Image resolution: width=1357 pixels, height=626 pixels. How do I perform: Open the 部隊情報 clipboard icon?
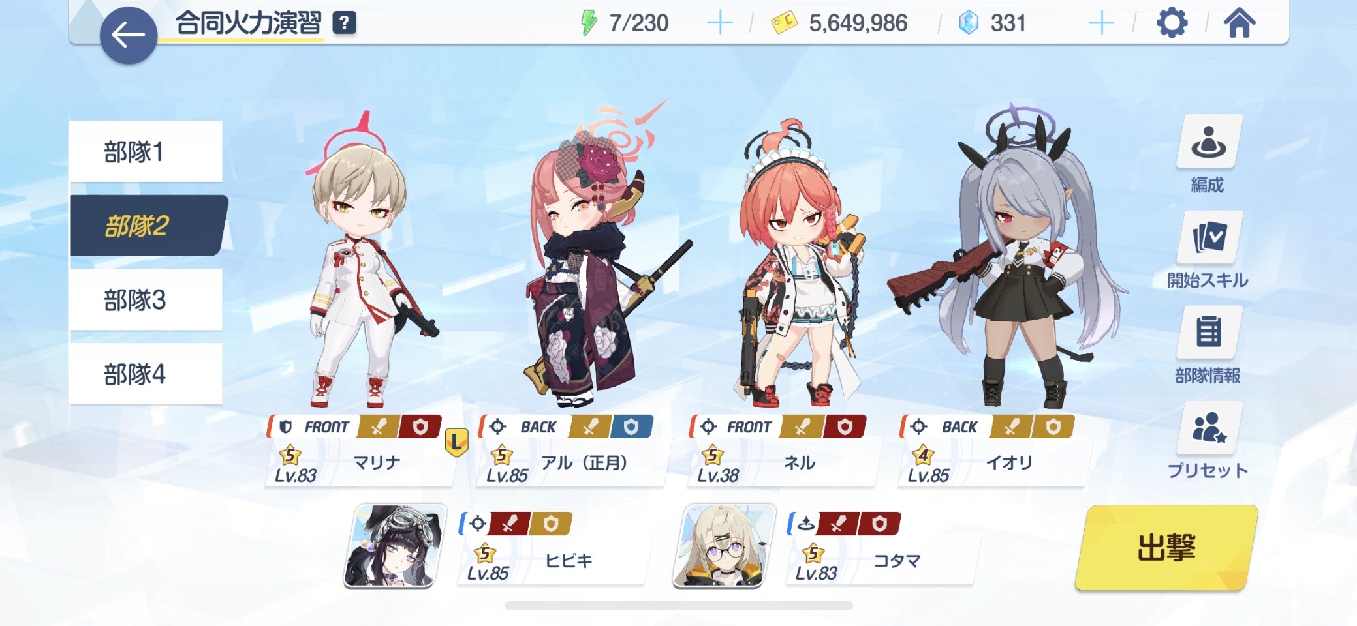1208,333
